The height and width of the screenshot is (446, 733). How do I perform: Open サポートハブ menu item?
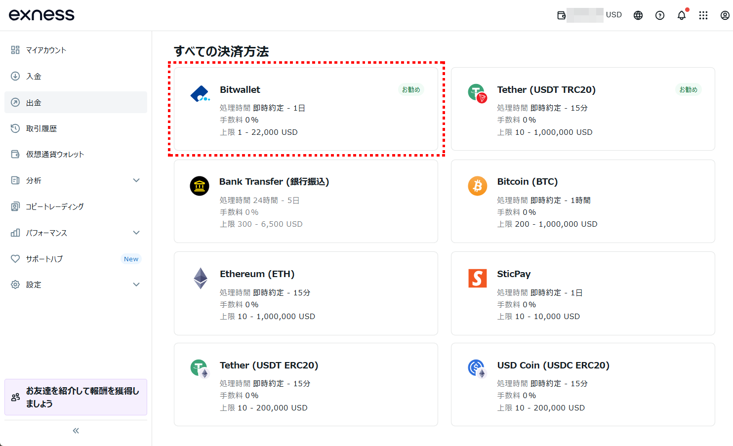pyautogui.click(x=76, y=259)
